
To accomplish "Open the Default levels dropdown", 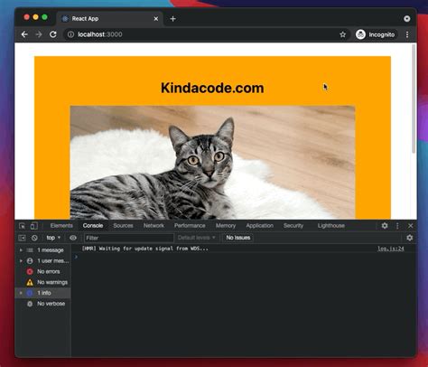I will point(196,238).
